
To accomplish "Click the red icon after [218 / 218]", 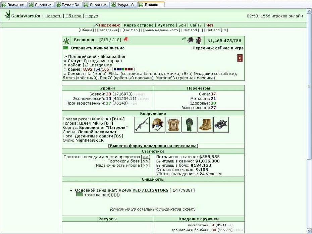I will (x=126, y=39).
